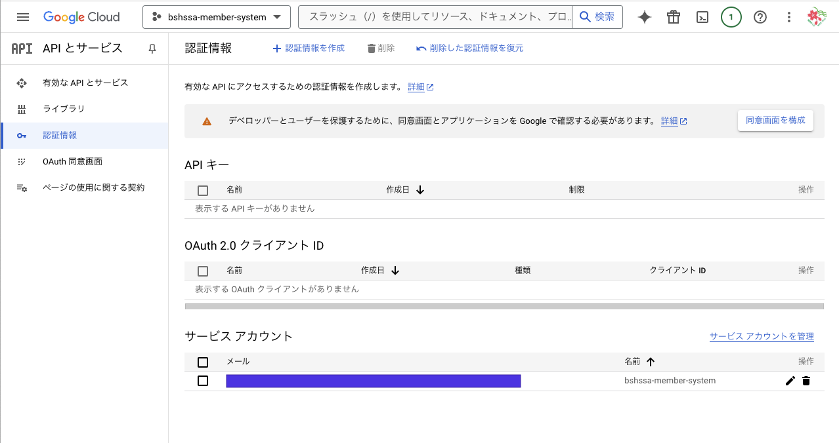Select OAuth 同意画面 in sidebar
This screenshot has height=443, width=839.
pyautogui.click(x=72, y=161)
